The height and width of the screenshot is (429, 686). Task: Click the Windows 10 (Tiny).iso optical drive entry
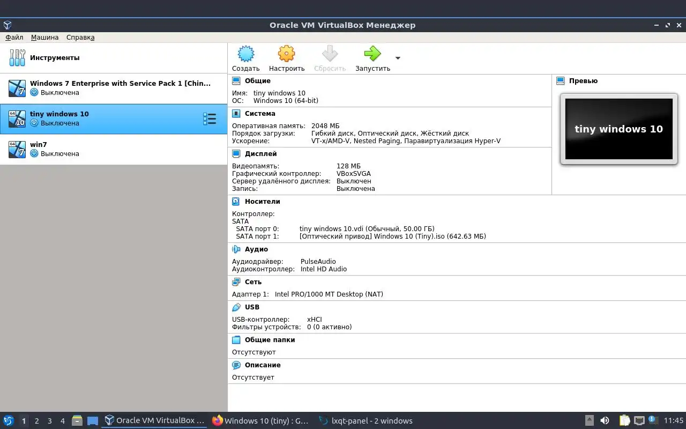[393, 236]
